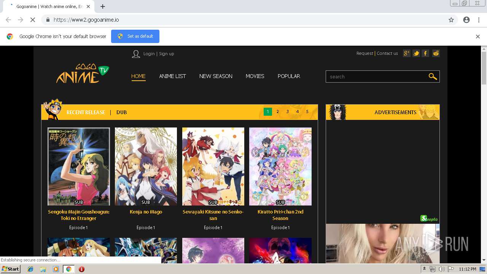
Task: Click the search magnifier icon
Action: click(x=433, y=76)
